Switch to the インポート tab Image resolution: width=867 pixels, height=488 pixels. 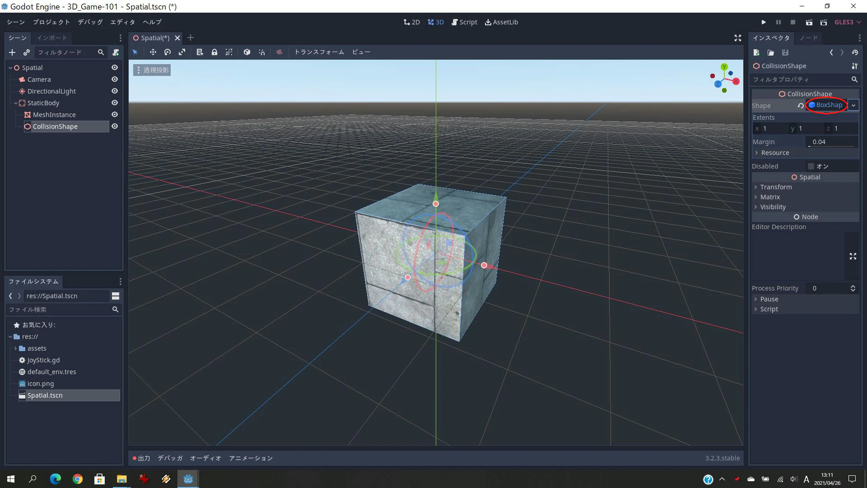click(51, 38)
